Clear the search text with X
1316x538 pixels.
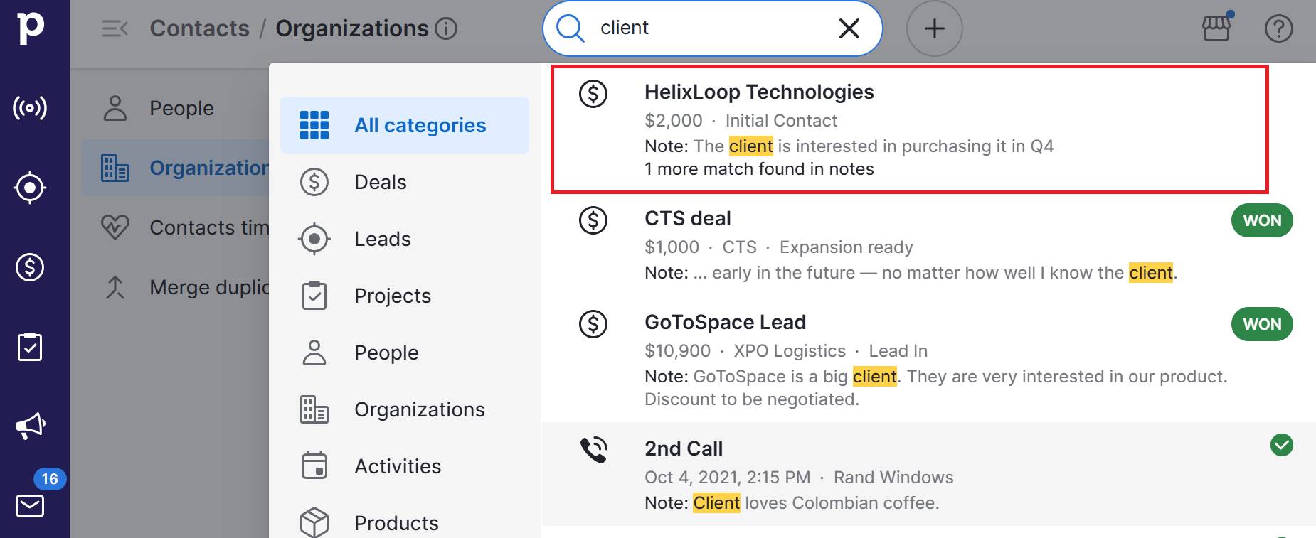pyautogui.click(x=849, y=28)
